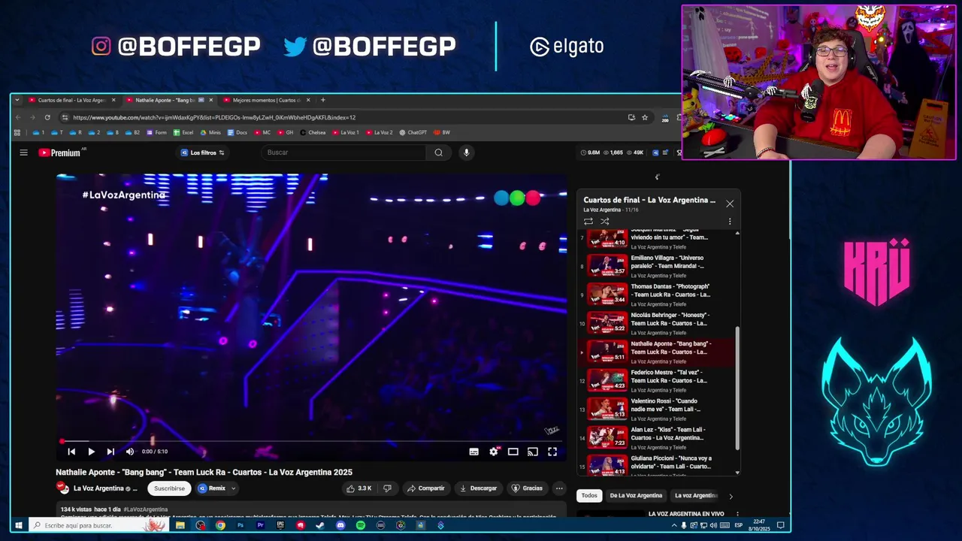Go to YouTube Premium home logo
The width and height of the screenshot is (962, 541).
[x=59, y=153]
